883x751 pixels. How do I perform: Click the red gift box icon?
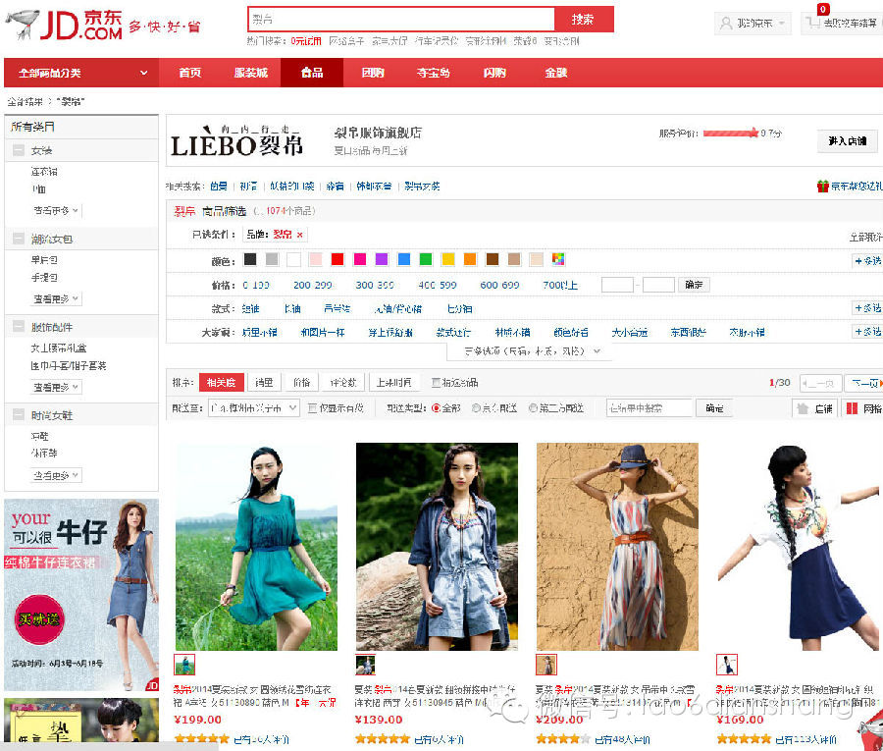tap(823, 186)
